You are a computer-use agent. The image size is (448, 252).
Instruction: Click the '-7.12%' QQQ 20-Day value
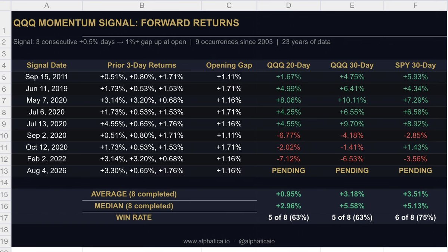click(x=288, y=159)
